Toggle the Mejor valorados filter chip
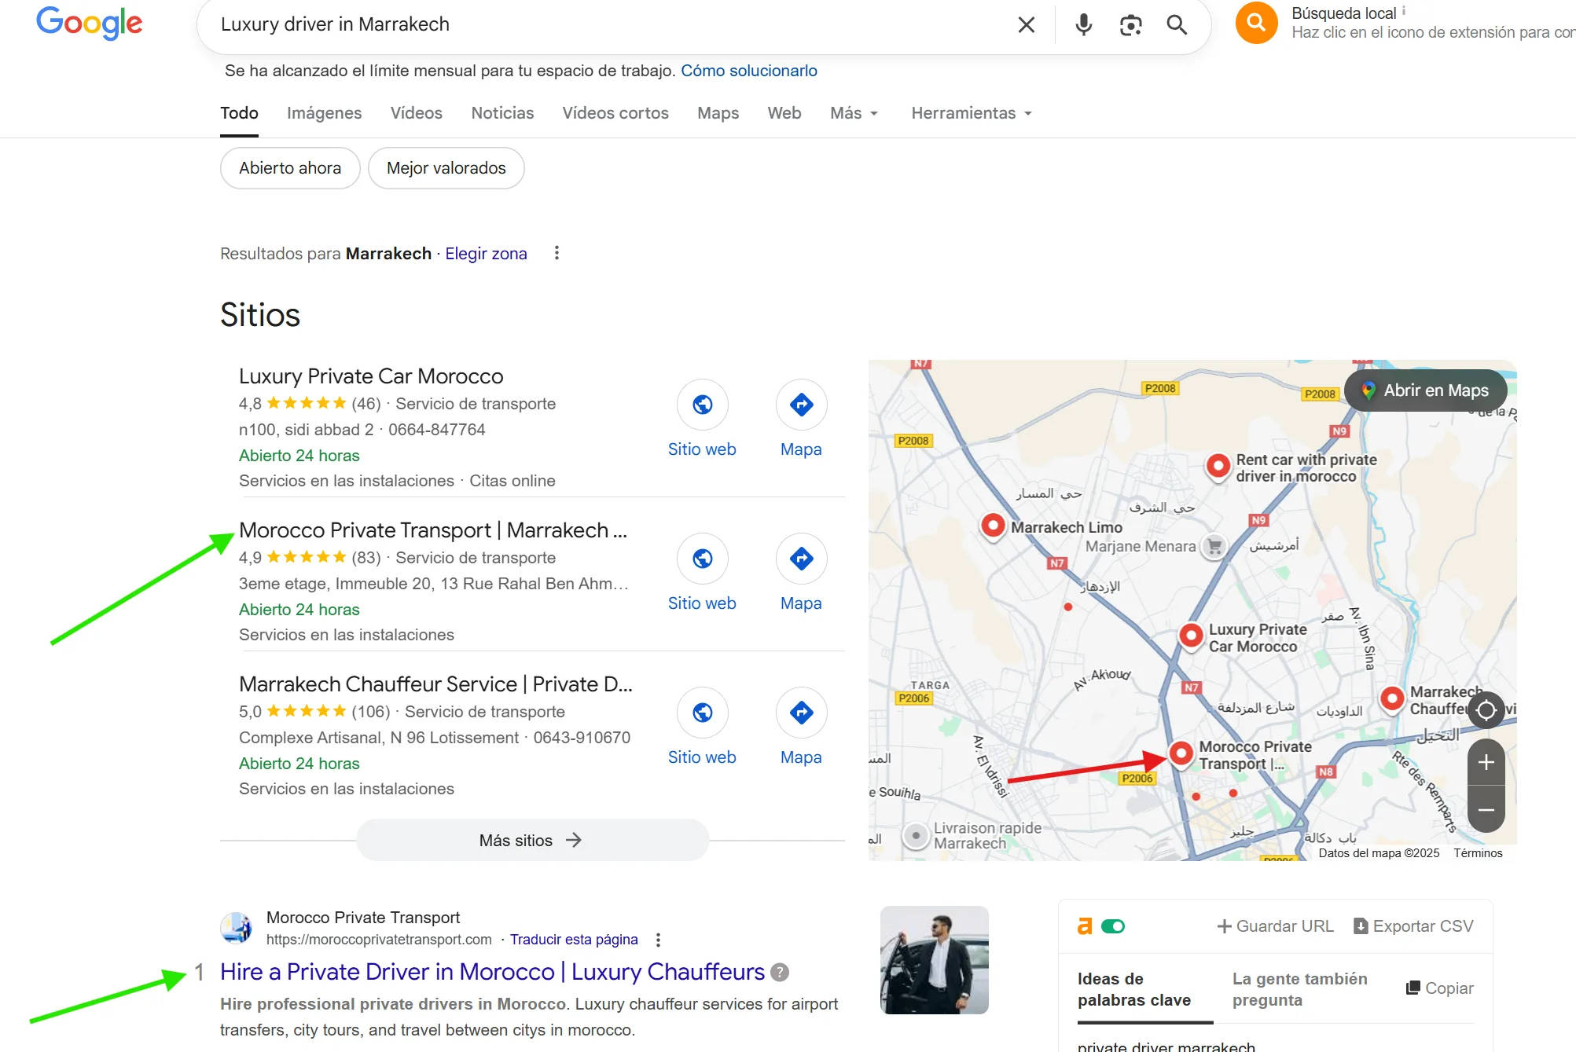The height and width of the screenshot is (1052, 1576). coord(446,168)
